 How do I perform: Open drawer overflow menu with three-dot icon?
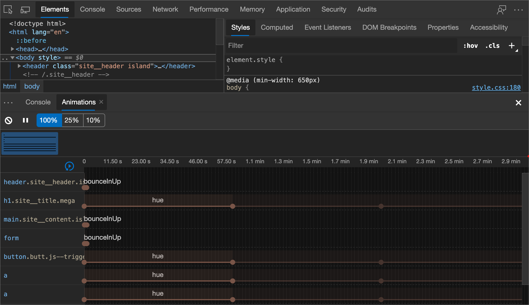[8, 102]
